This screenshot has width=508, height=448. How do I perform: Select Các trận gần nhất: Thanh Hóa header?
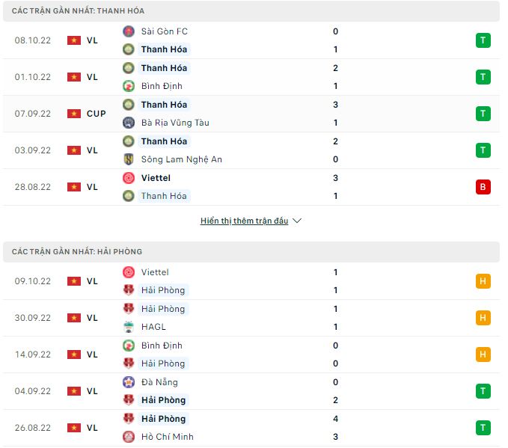coord(79,11)
